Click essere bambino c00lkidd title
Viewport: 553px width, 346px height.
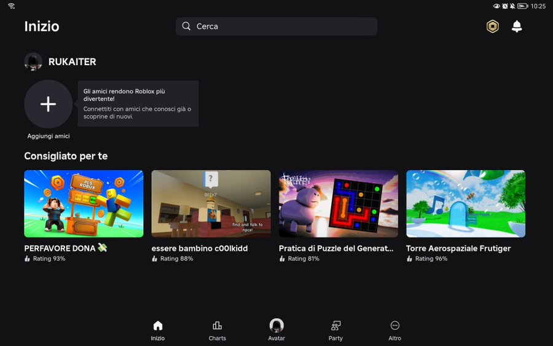pyautogui.click(x=200, y=248)
